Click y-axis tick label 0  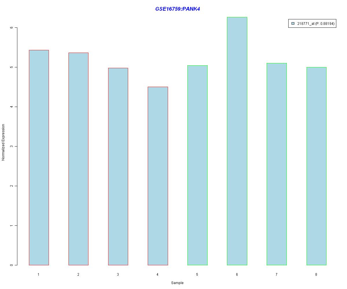pyautogui.click(x=12, y=265)
